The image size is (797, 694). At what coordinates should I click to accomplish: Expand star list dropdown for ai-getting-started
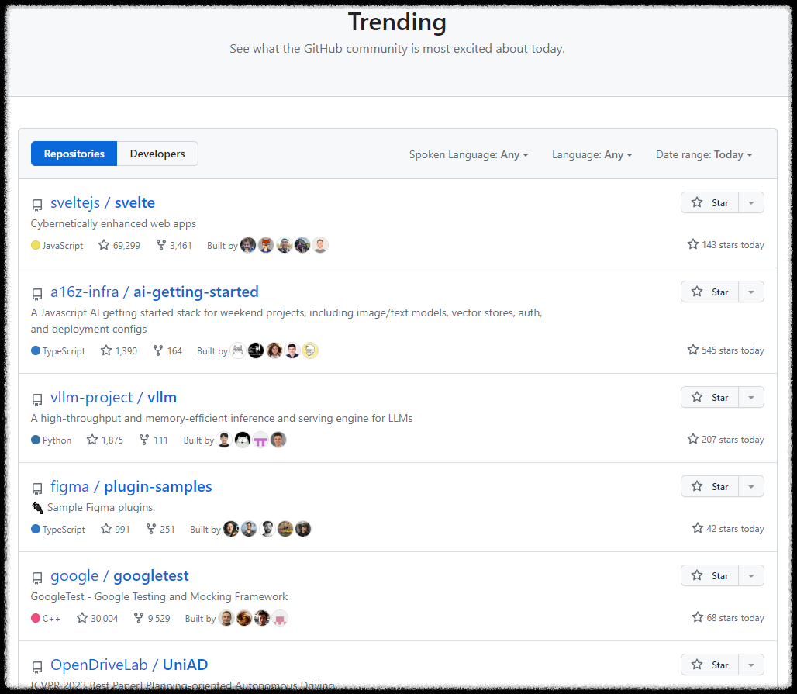(x=751, y=292)
